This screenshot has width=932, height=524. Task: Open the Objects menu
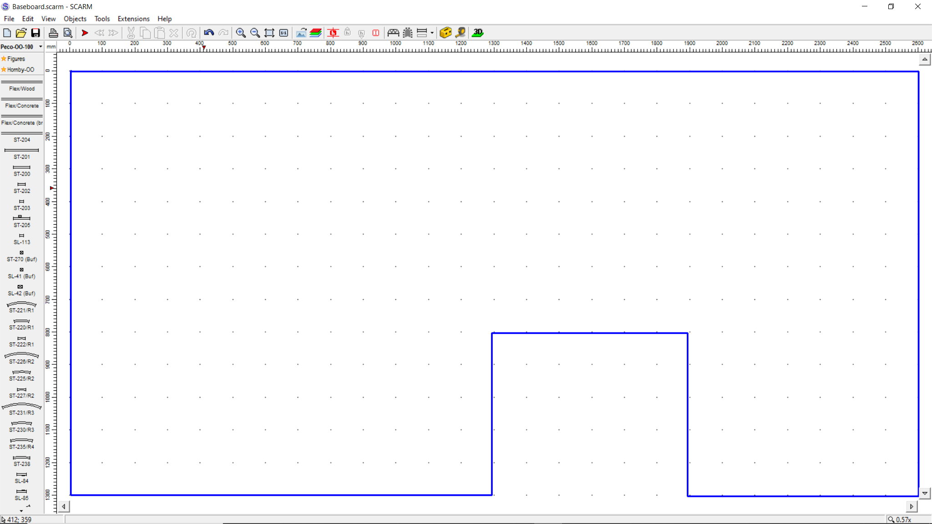pyautogui.click(x=75, y=19)
